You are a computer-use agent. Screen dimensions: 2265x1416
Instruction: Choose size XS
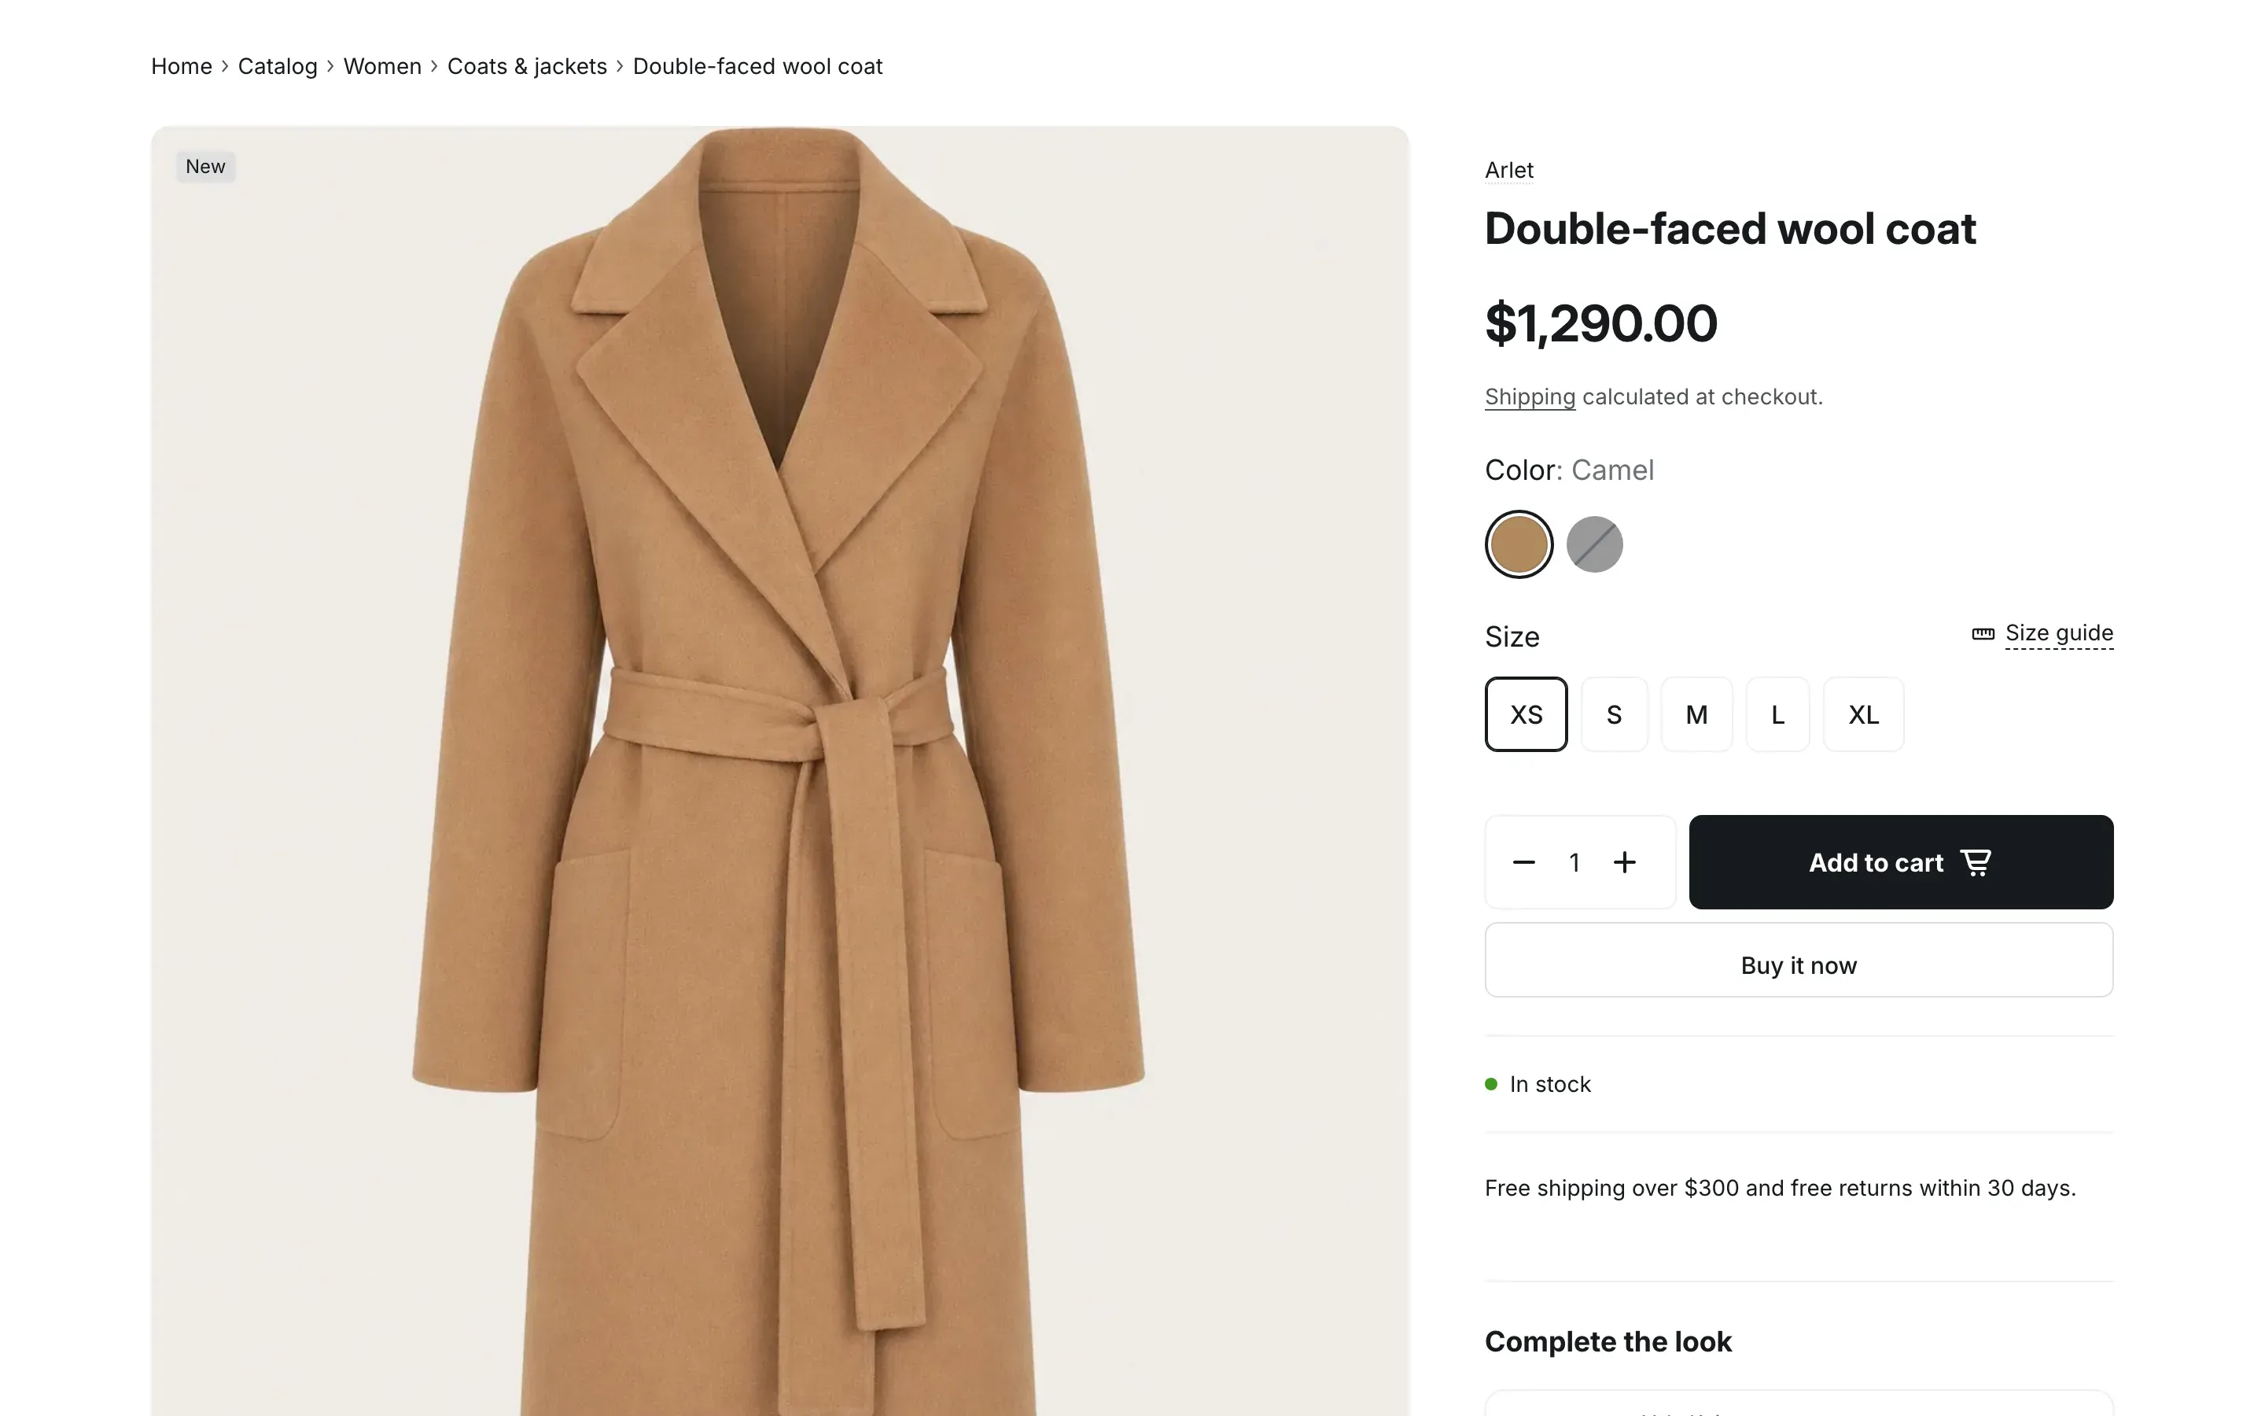(1526, 714)
